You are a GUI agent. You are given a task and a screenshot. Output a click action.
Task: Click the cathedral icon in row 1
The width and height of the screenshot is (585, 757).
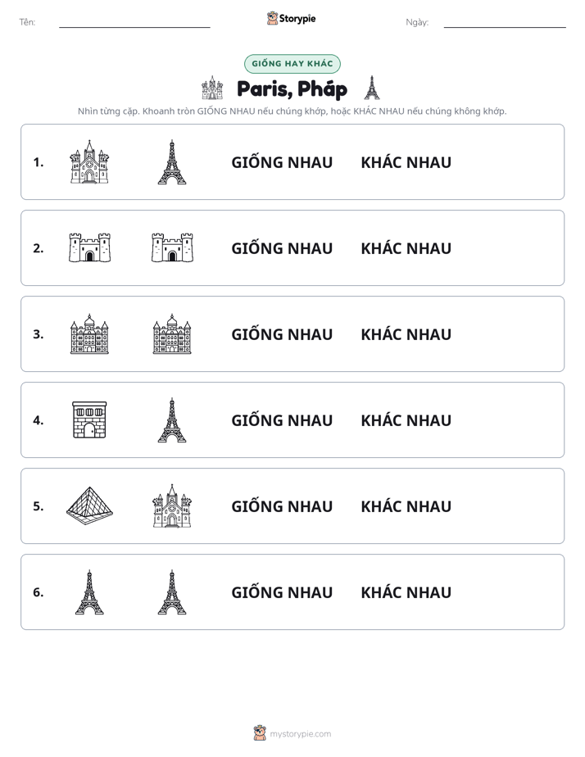tap(89, 161)
